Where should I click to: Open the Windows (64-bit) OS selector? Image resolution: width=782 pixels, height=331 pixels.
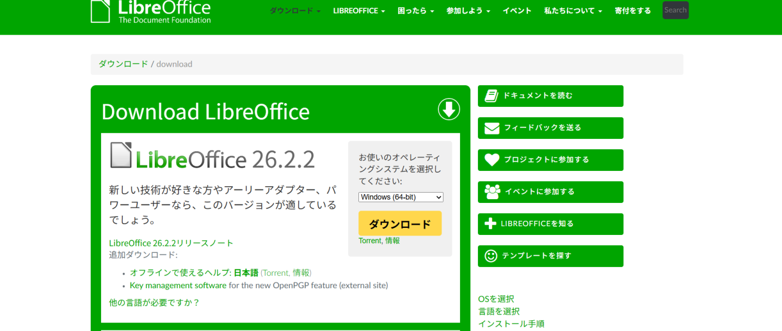401,197
